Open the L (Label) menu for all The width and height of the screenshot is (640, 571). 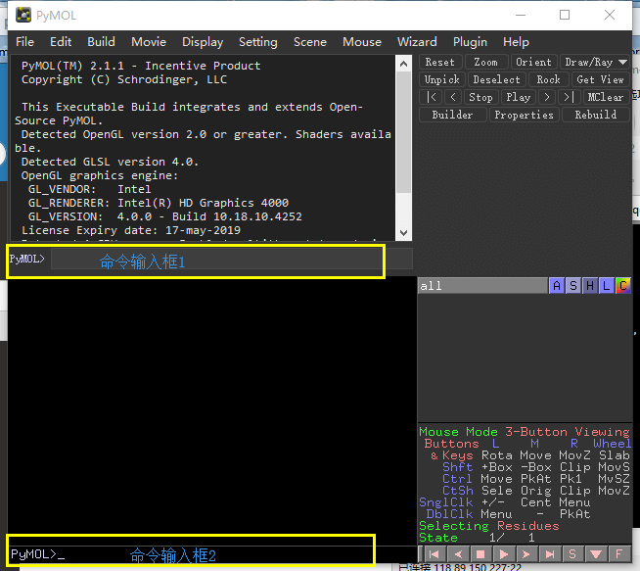[607, 286]
